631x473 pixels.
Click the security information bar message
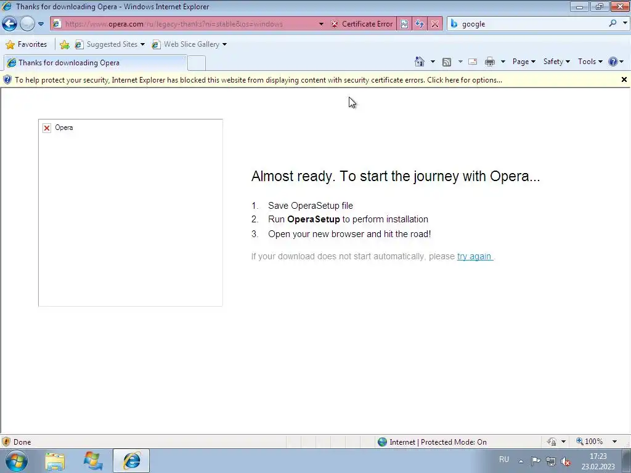click(258, 80)
